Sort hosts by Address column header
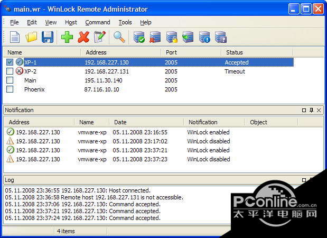Viewport: 327px width, 238px height. (121, 52)
